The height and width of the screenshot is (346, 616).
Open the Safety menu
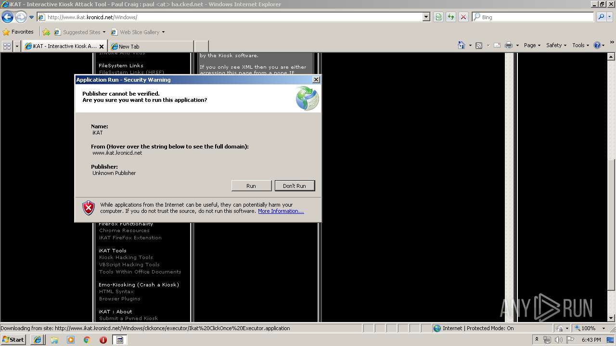pos(556,45)
